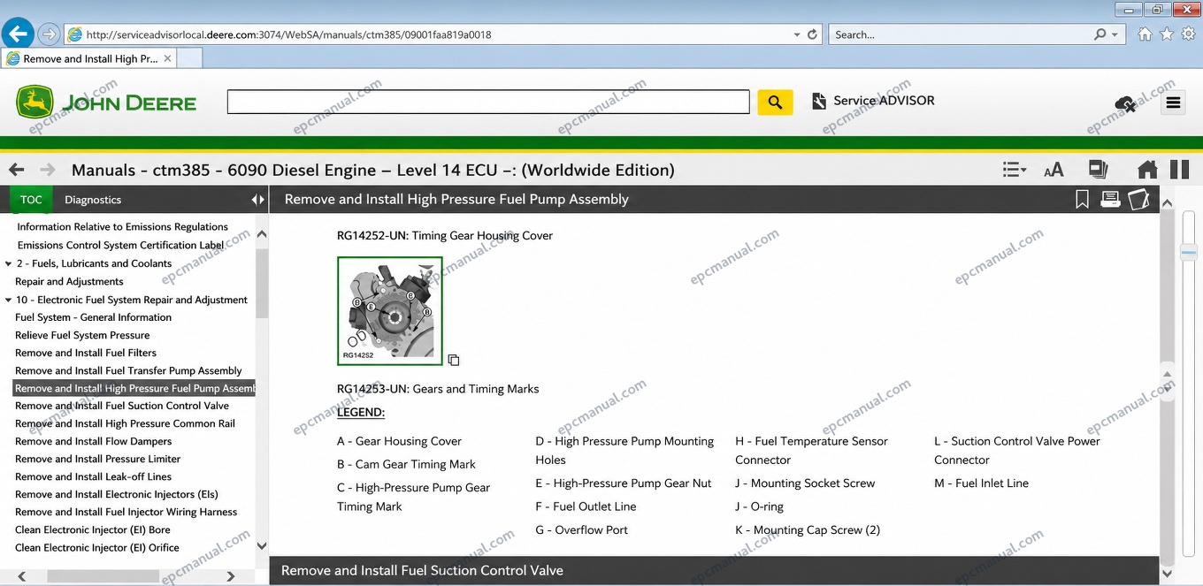Select the TOC tab

tap(31, 200)
